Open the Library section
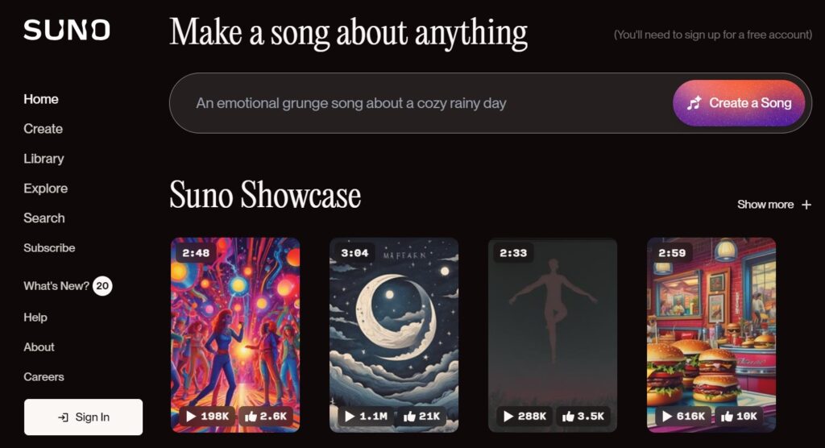The width and height of the screenshot is (825, 448). [x=44, y=159]
